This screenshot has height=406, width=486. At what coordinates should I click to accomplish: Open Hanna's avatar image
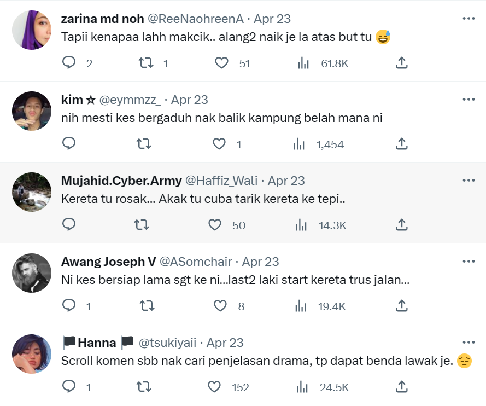click(x=32, y=354)
